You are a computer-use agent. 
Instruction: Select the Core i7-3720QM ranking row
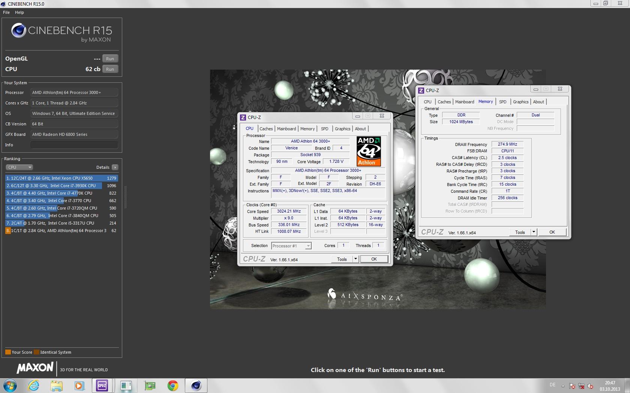pos(61,208)
